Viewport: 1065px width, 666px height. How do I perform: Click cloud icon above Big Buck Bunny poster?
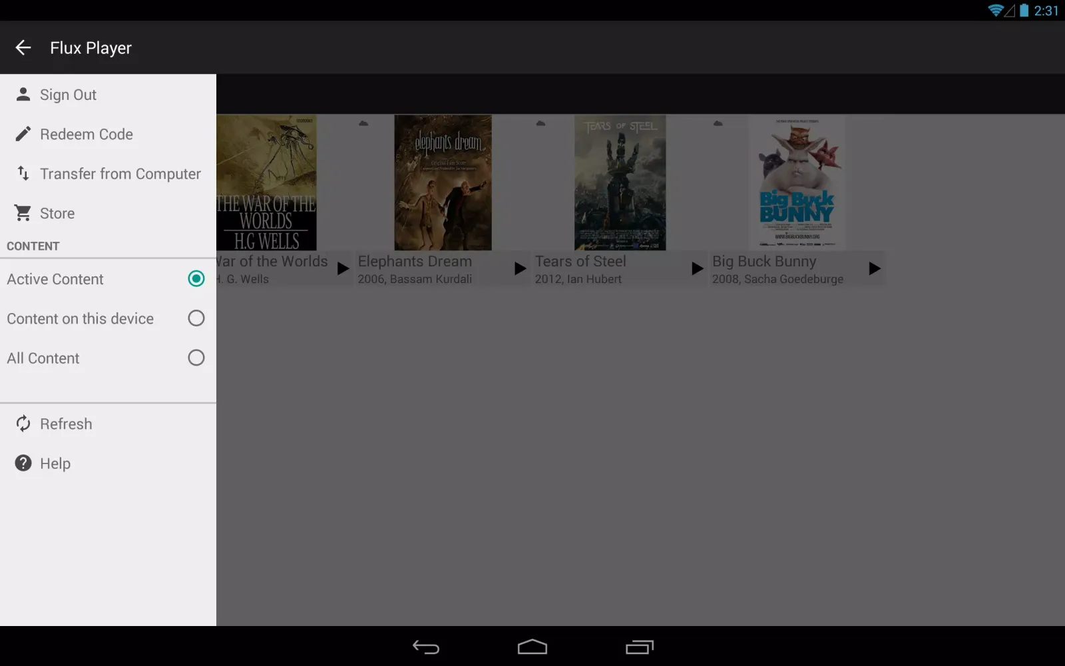pyautogui.click(x=718, y=123)
